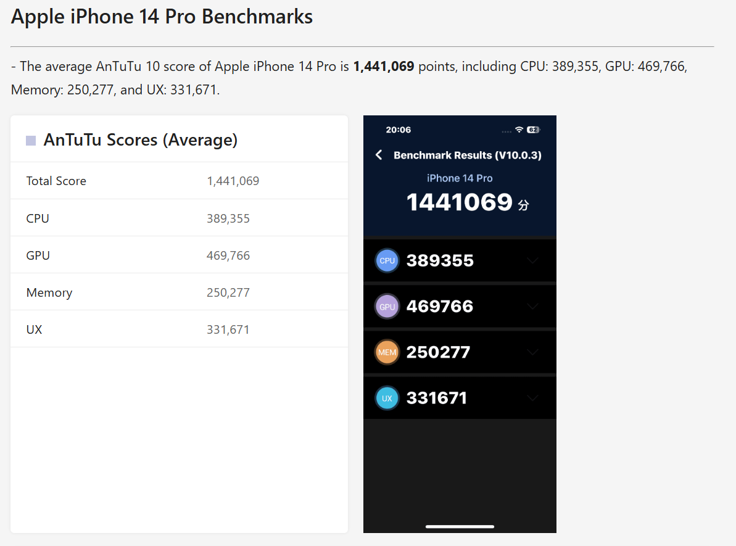
Task: Click the Apple iPhone 14 Pro Benchmarks heading
Action: coord(162,17)
